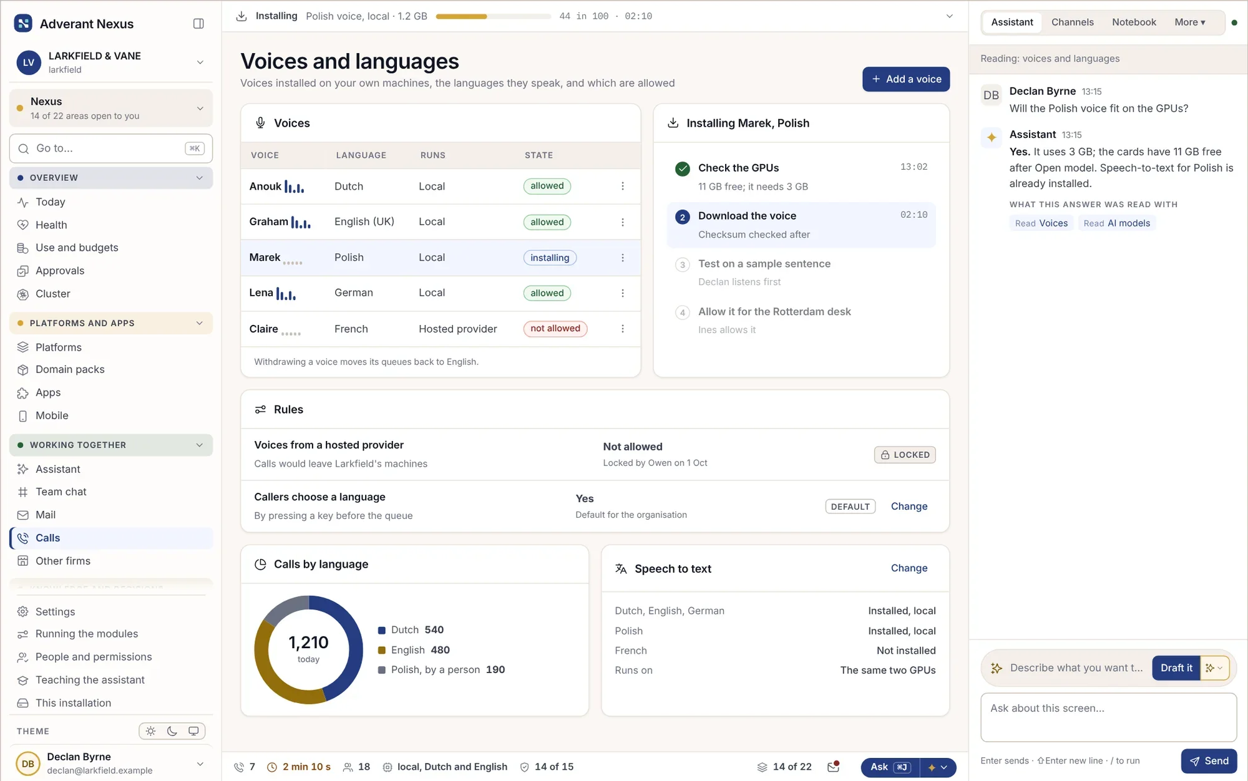
Task: Collapse the WORKING TOGETHER section
Action: (199, 445)
